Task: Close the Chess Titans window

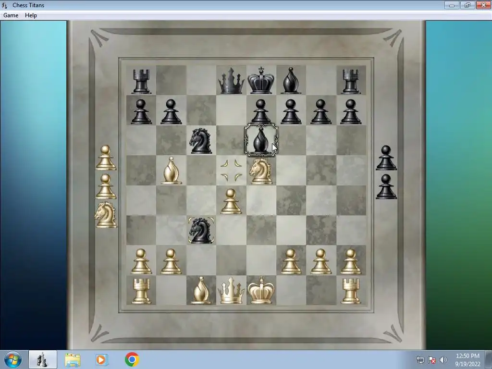Action: pos(483,5)
